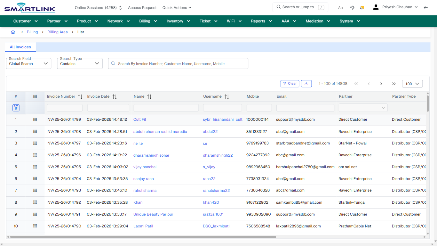Toggle the filter icon in the filter row
The height and width of the screenshot is (246, 437).
tap(16, 108)
